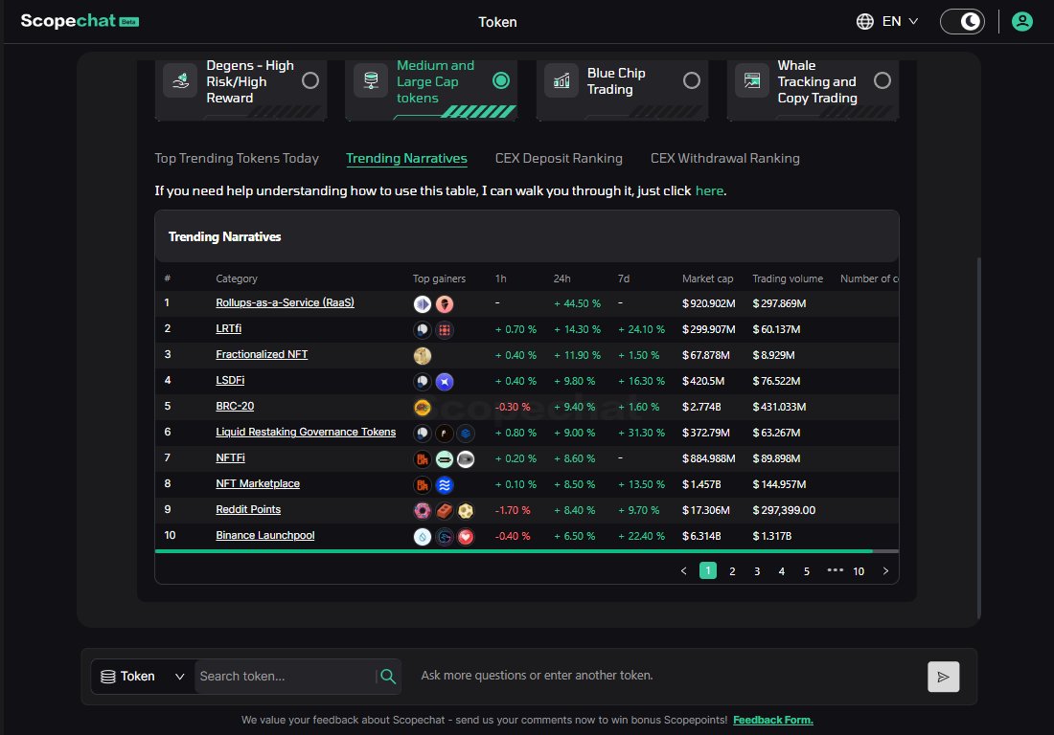Switch to Top Trending Tokens Today tab
Viewport: 1054px width, 735px height.
(237, 159)
